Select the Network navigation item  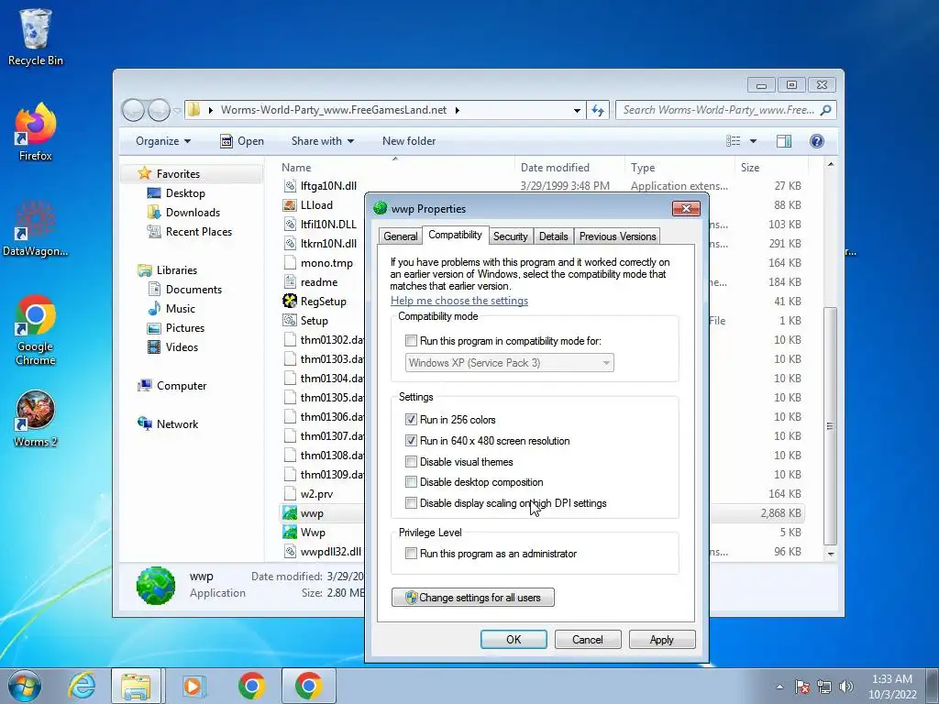tap(177, 423)
